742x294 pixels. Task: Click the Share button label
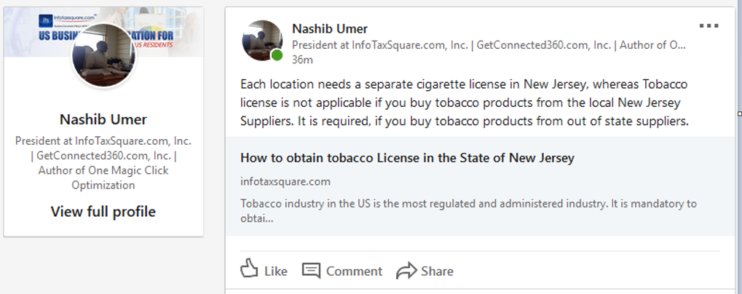(x=437, y=271)
